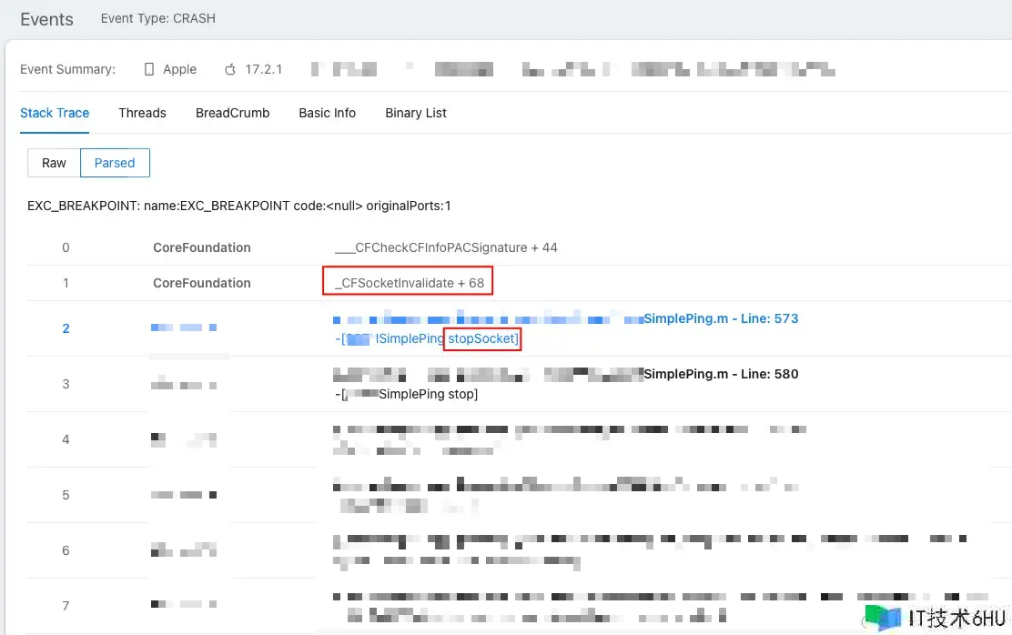Click the EXC_BREAKPOINT exception summary line
The image size is (1012, 635).
pos(238,206)
